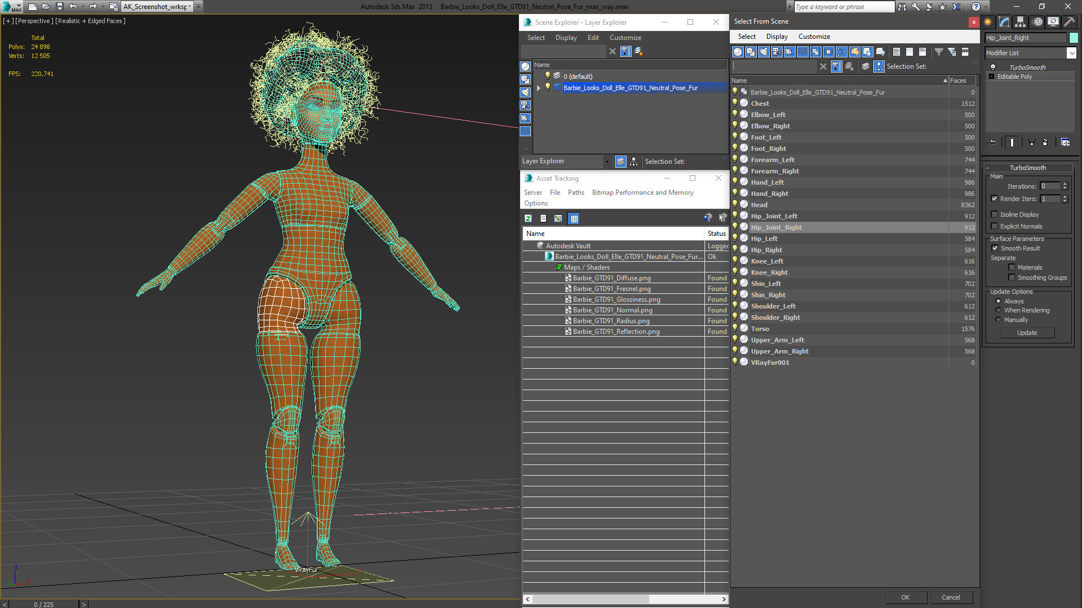Select the Manually update option
1082x608 pixels.
point(998,320)
